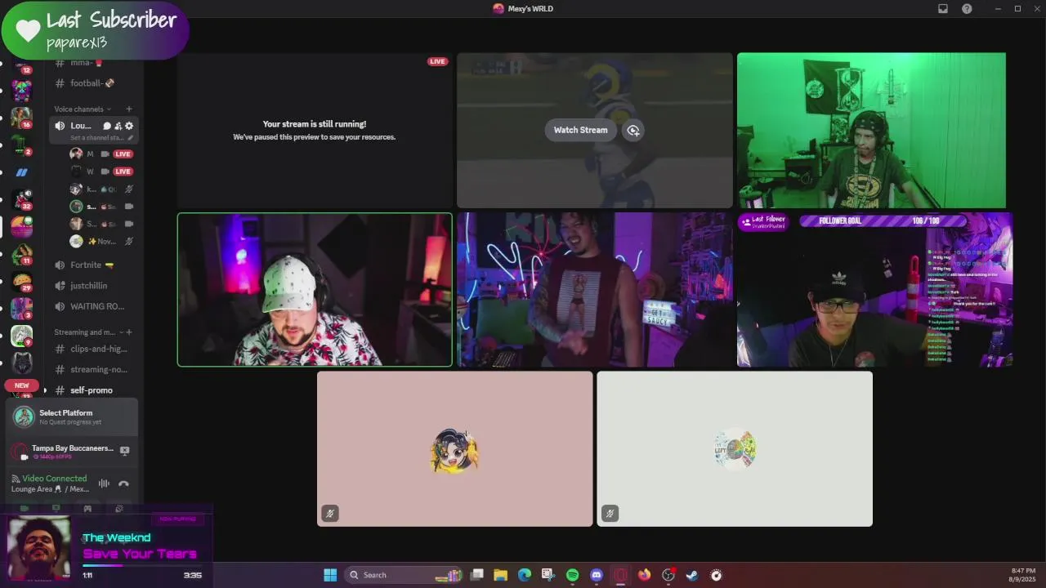This screenshot has width=1046, height=588.
Task: Toggle soundboard button in voice panel
Action: pos(119,508)
